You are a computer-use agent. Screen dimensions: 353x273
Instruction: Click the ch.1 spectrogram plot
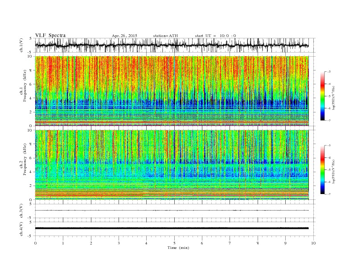pyautogui.click(x=172, y=91)
